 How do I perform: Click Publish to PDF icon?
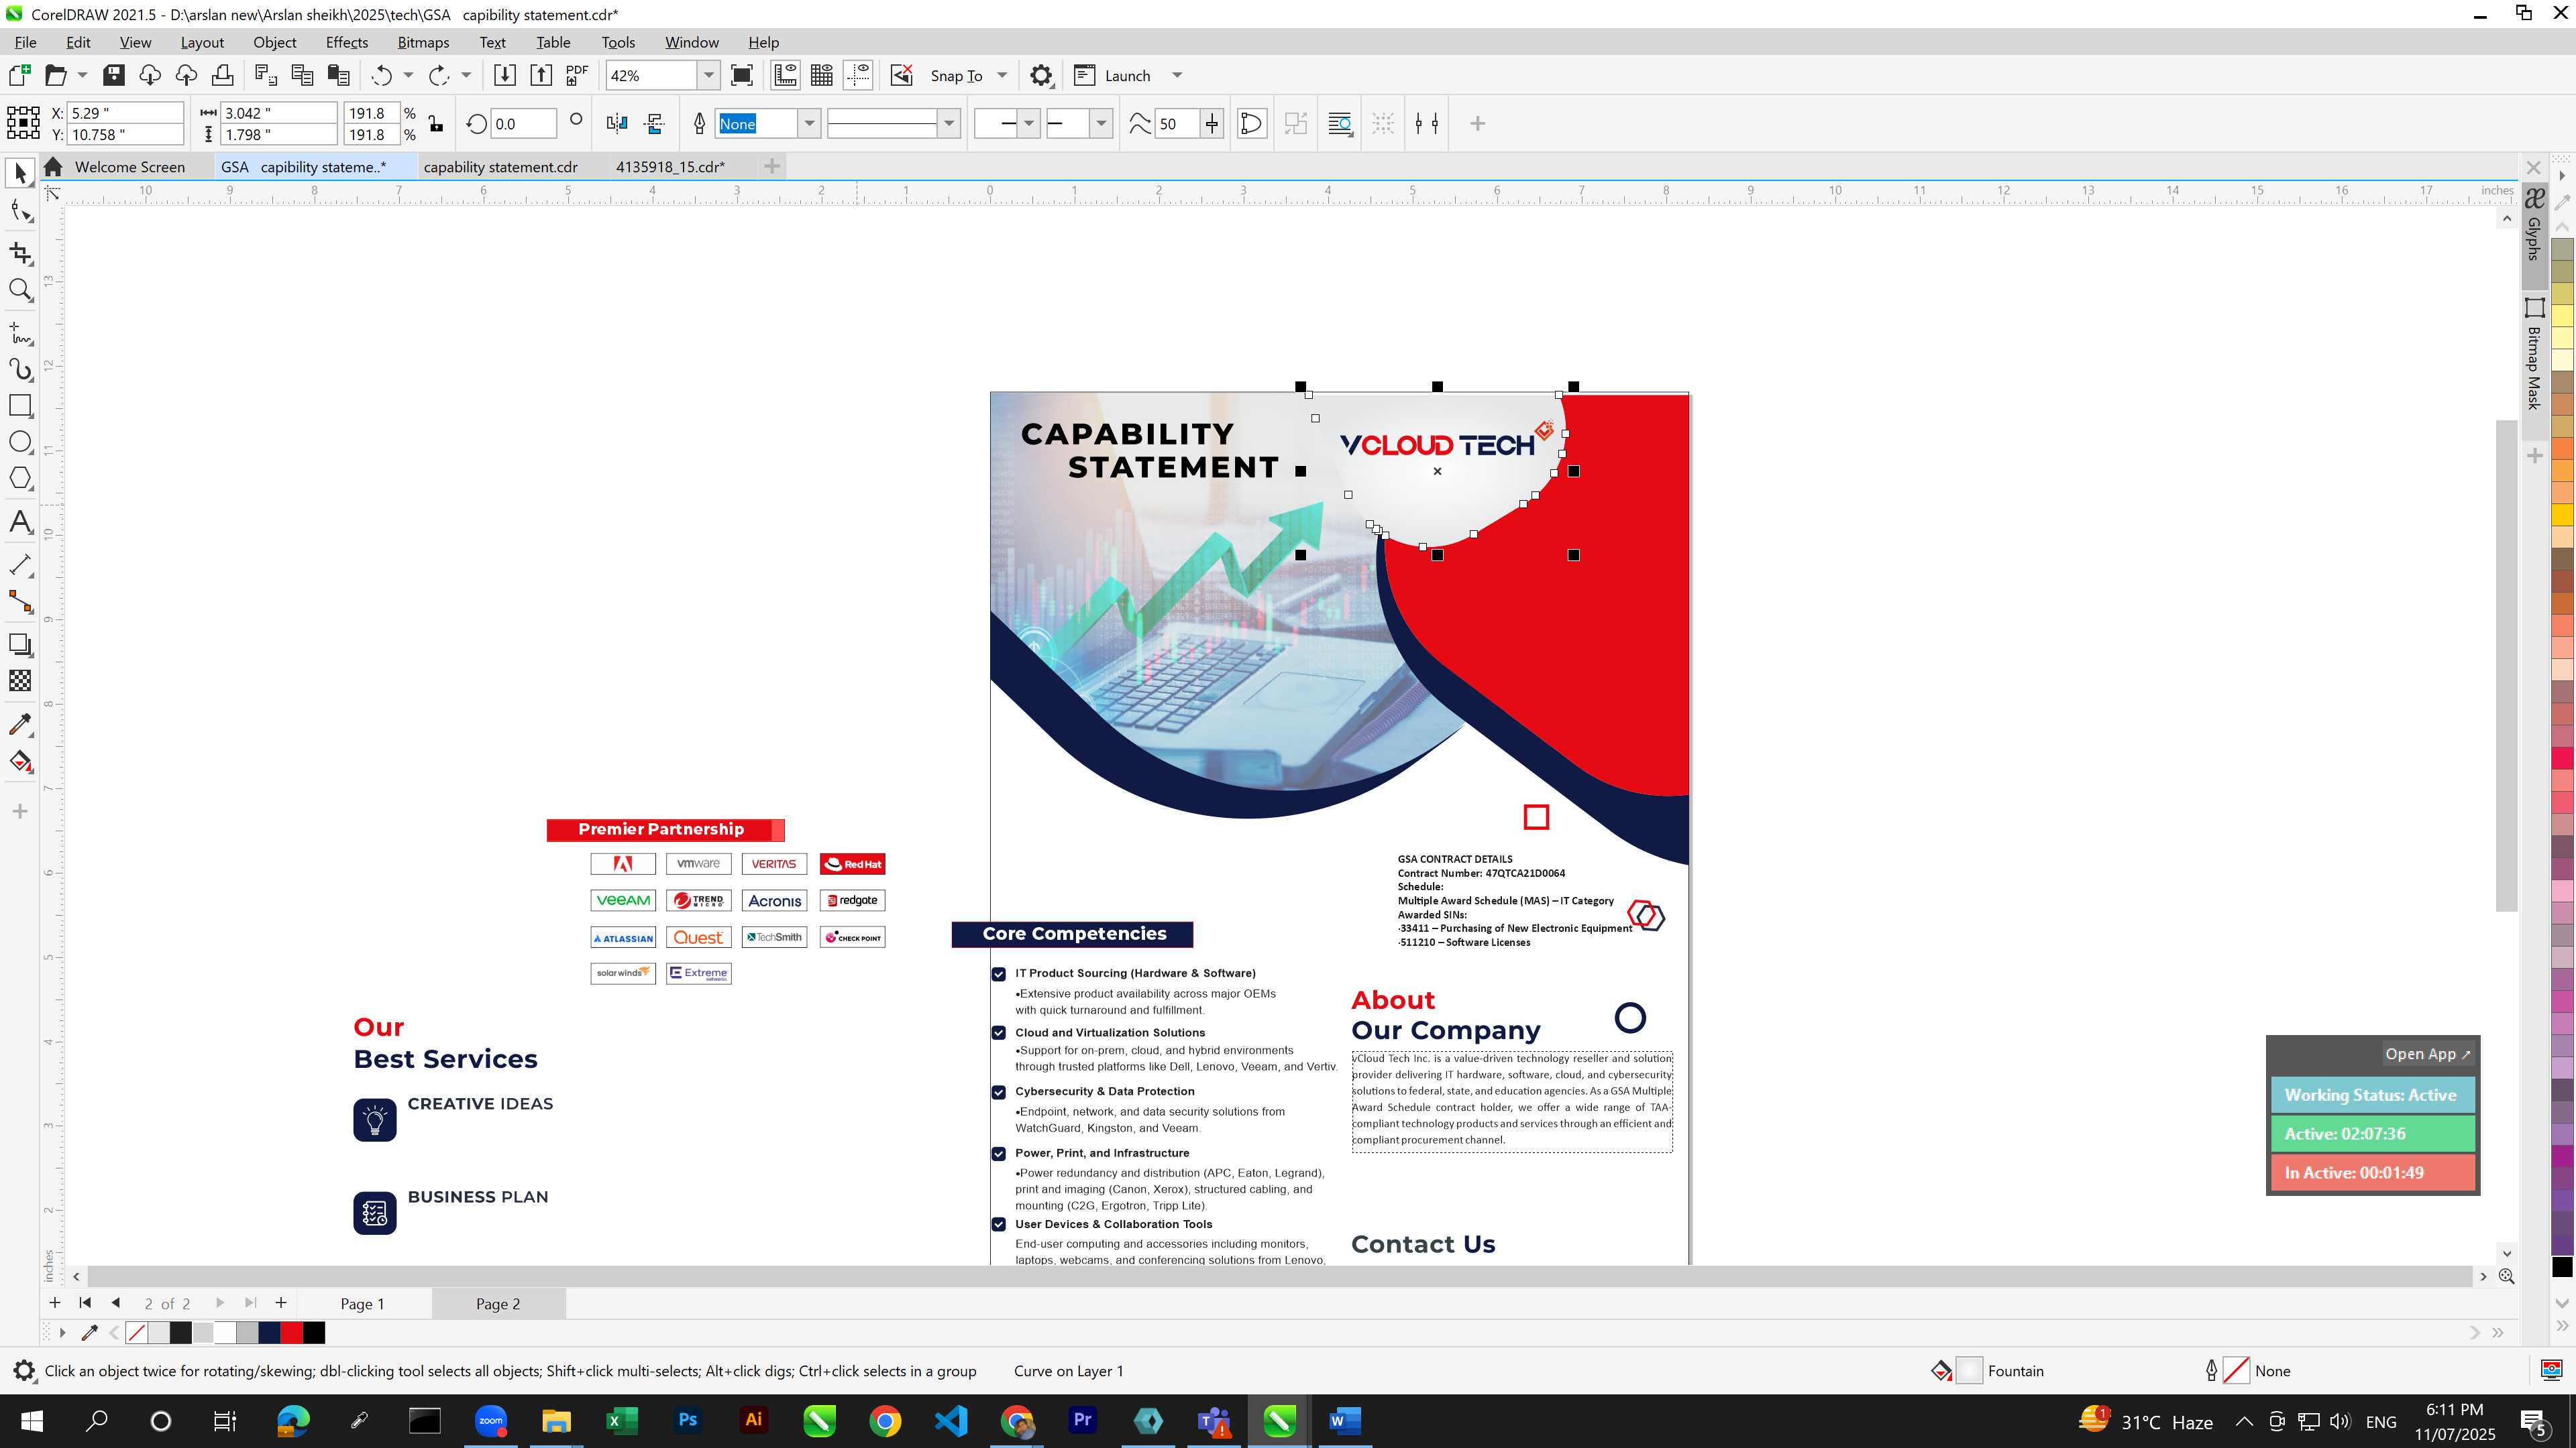coord(577,76)
